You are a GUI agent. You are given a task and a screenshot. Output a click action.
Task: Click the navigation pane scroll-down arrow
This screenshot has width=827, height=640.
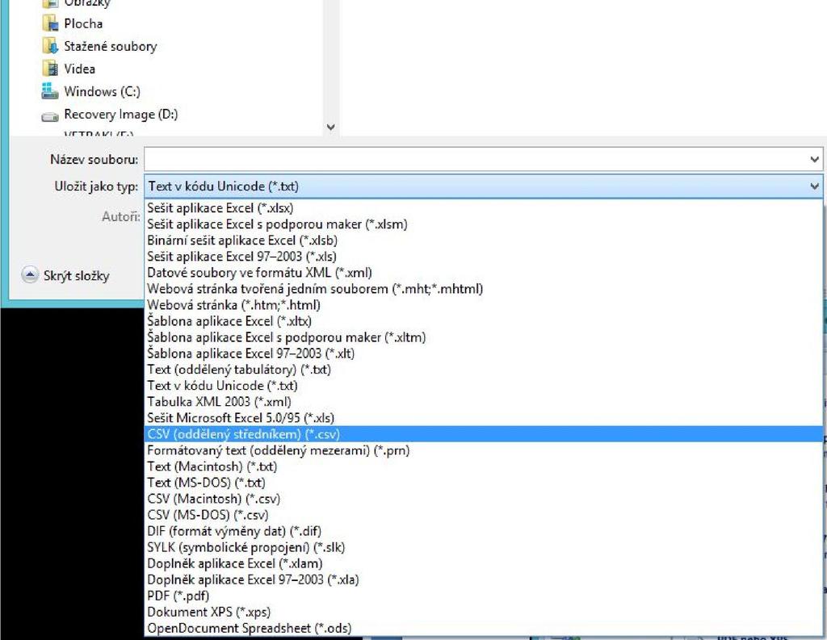coord(330,127)
